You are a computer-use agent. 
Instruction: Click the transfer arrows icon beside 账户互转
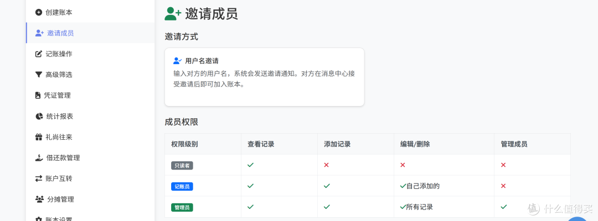click(x=39, y=178)
